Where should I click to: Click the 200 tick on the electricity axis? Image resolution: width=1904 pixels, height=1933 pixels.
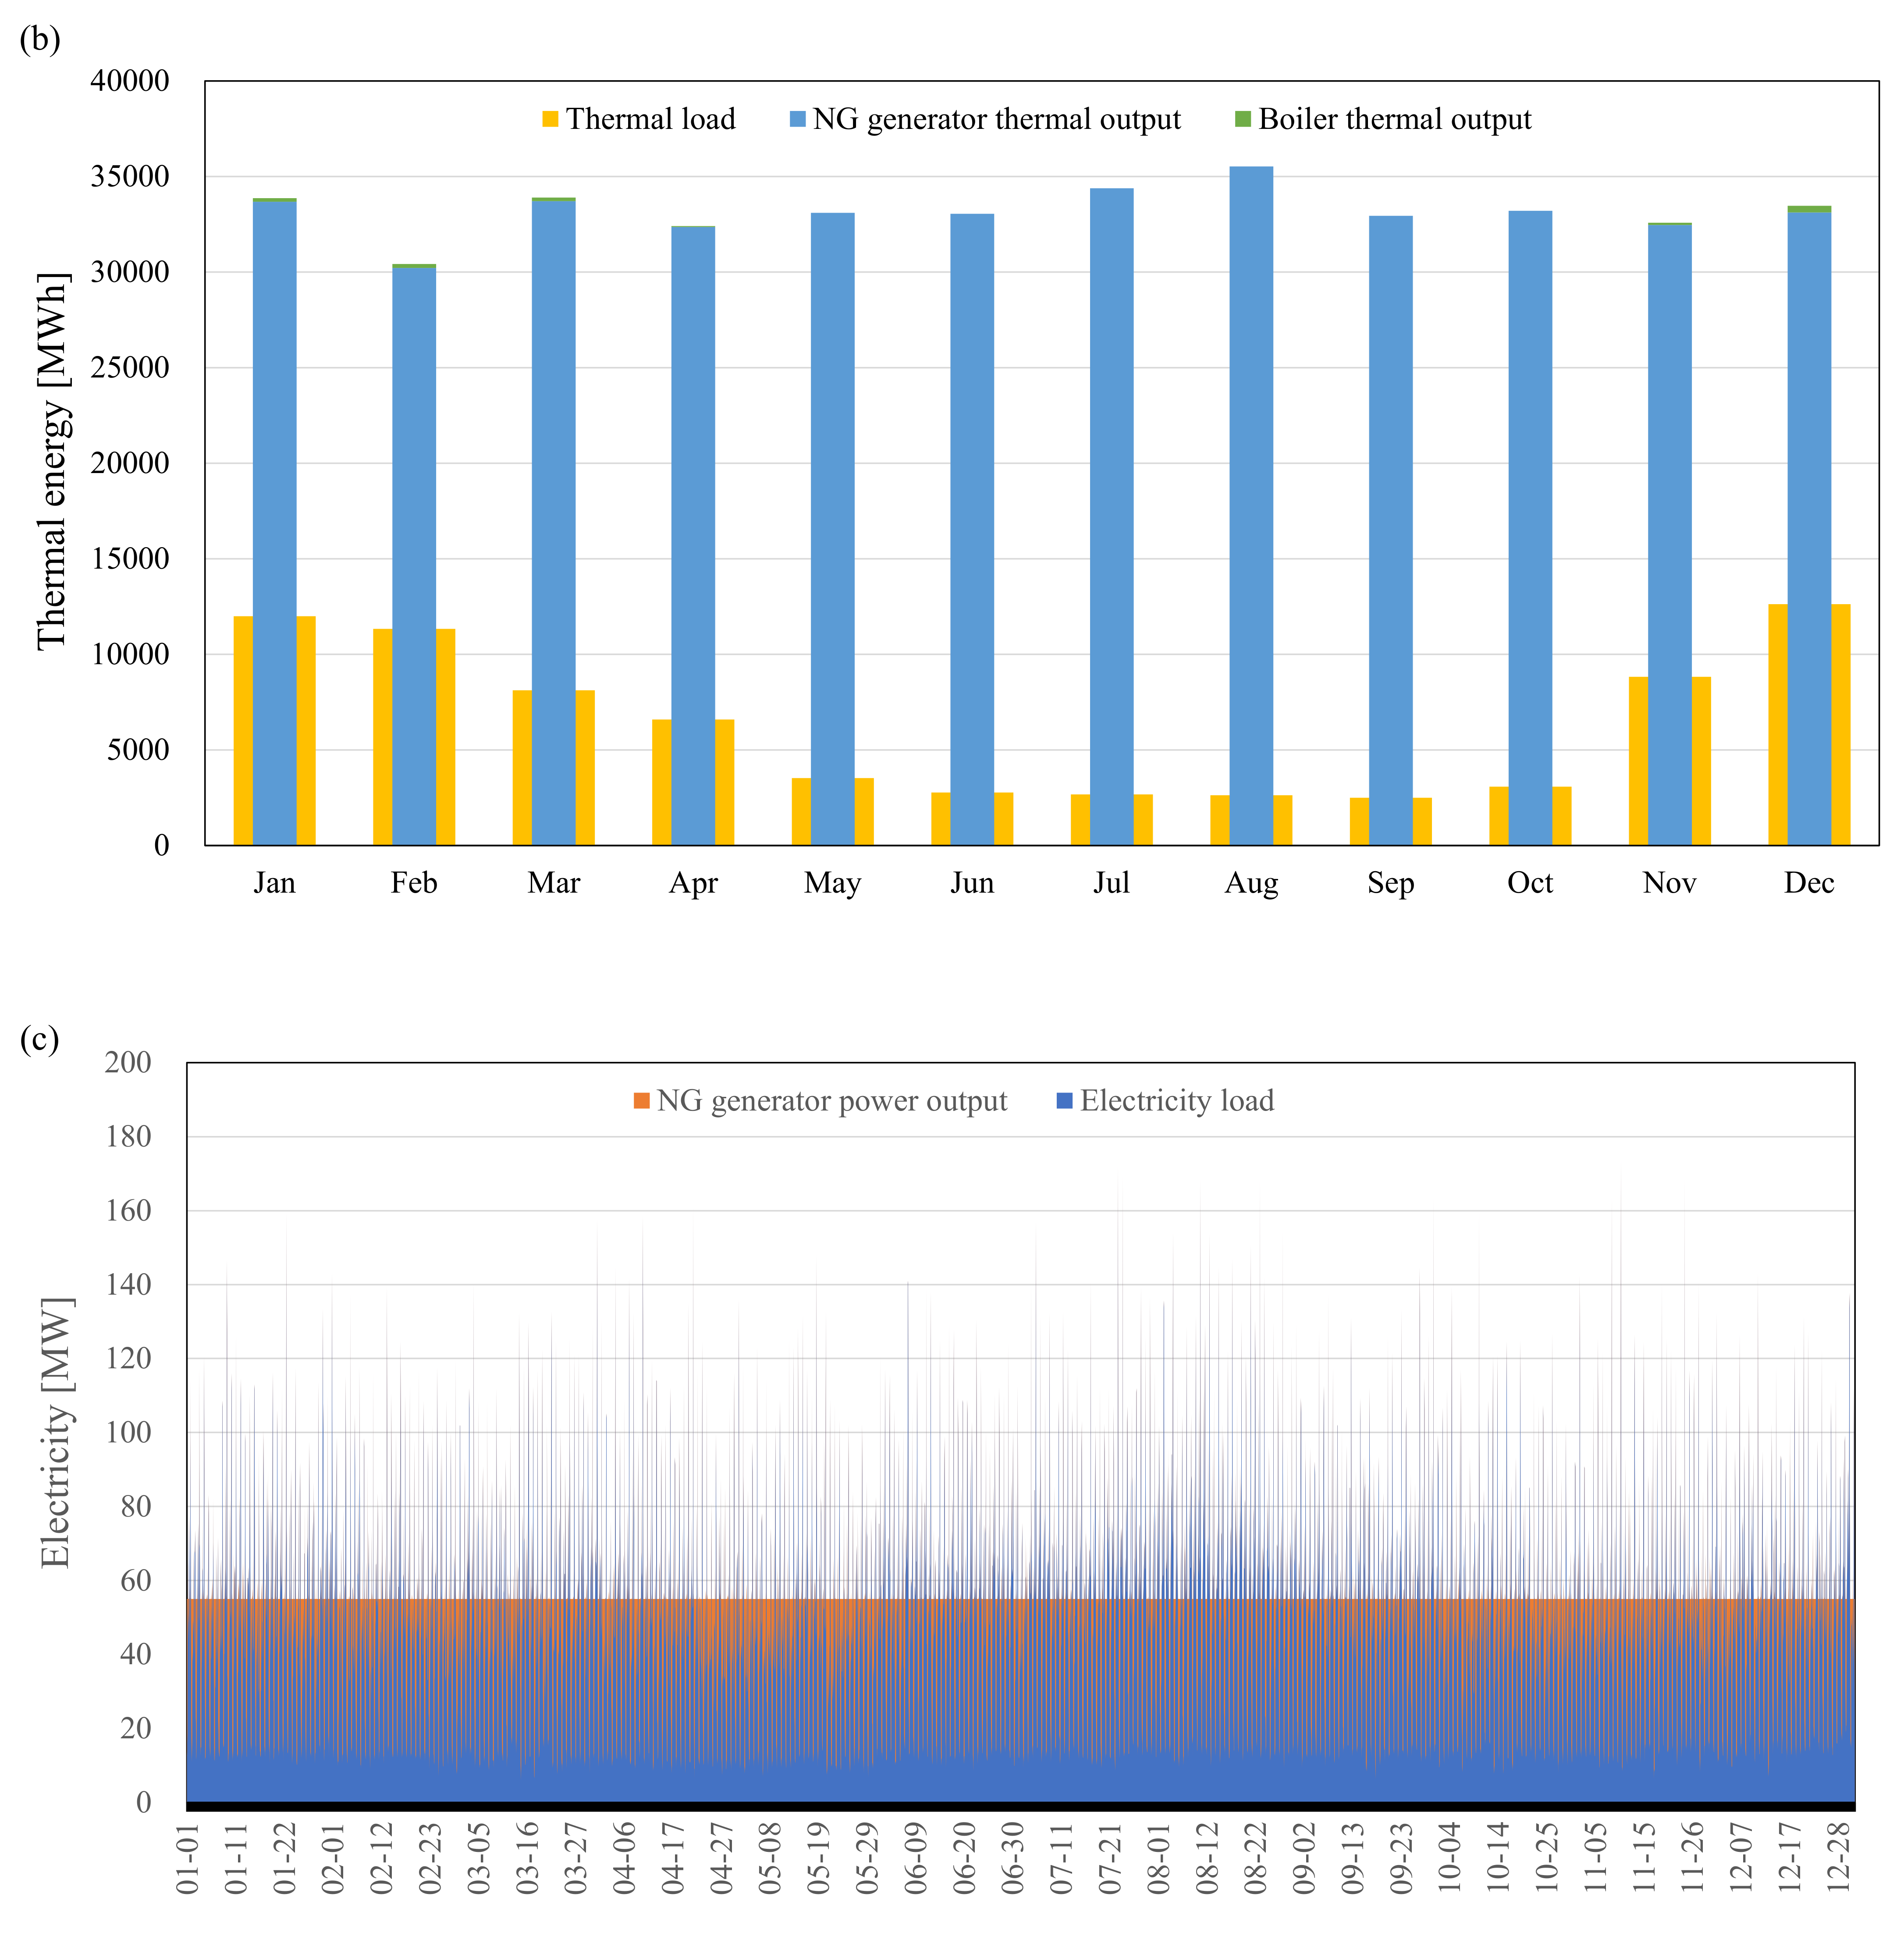pyautogui.click(x=128, y=1061)
